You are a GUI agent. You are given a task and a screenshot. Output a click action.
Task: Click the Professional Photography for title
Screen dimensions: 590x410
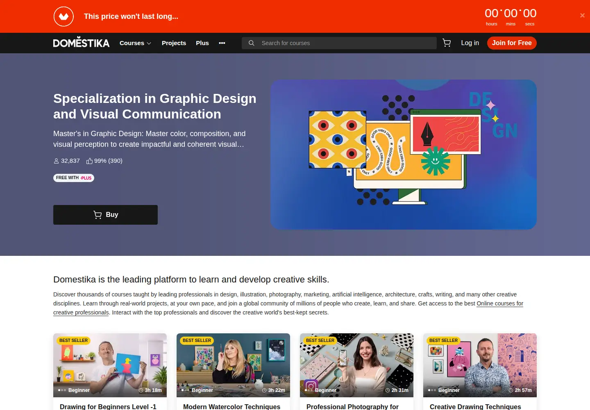(352, 406)
